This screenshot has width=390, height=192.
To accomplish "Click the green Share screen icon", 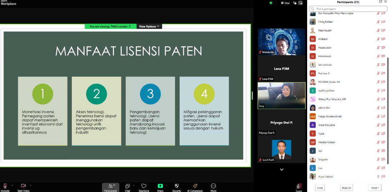I will (x=160, y=186).
